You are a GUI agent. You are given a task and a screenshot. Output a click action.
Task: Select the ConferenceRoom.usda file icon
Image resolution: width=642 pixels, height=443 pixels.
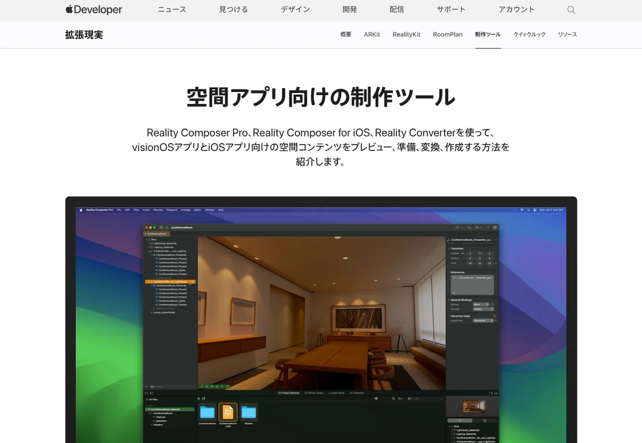pos(228,412)
